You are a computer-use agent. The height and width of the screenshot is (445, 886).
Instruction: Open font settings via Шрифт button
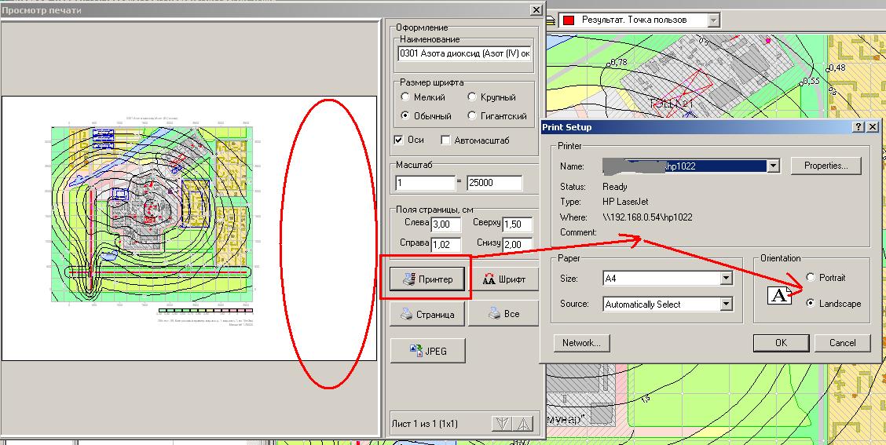(x=506, y=279)
